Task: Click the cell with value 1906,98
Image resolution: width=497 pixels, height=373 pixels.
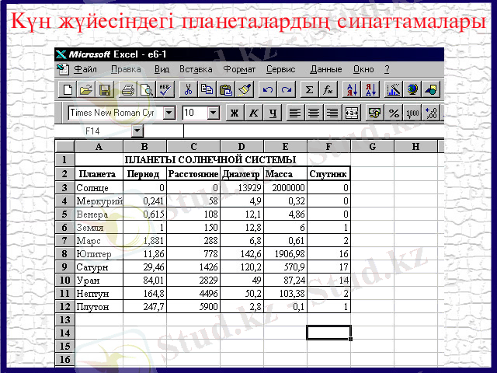Action: [285, 254]
